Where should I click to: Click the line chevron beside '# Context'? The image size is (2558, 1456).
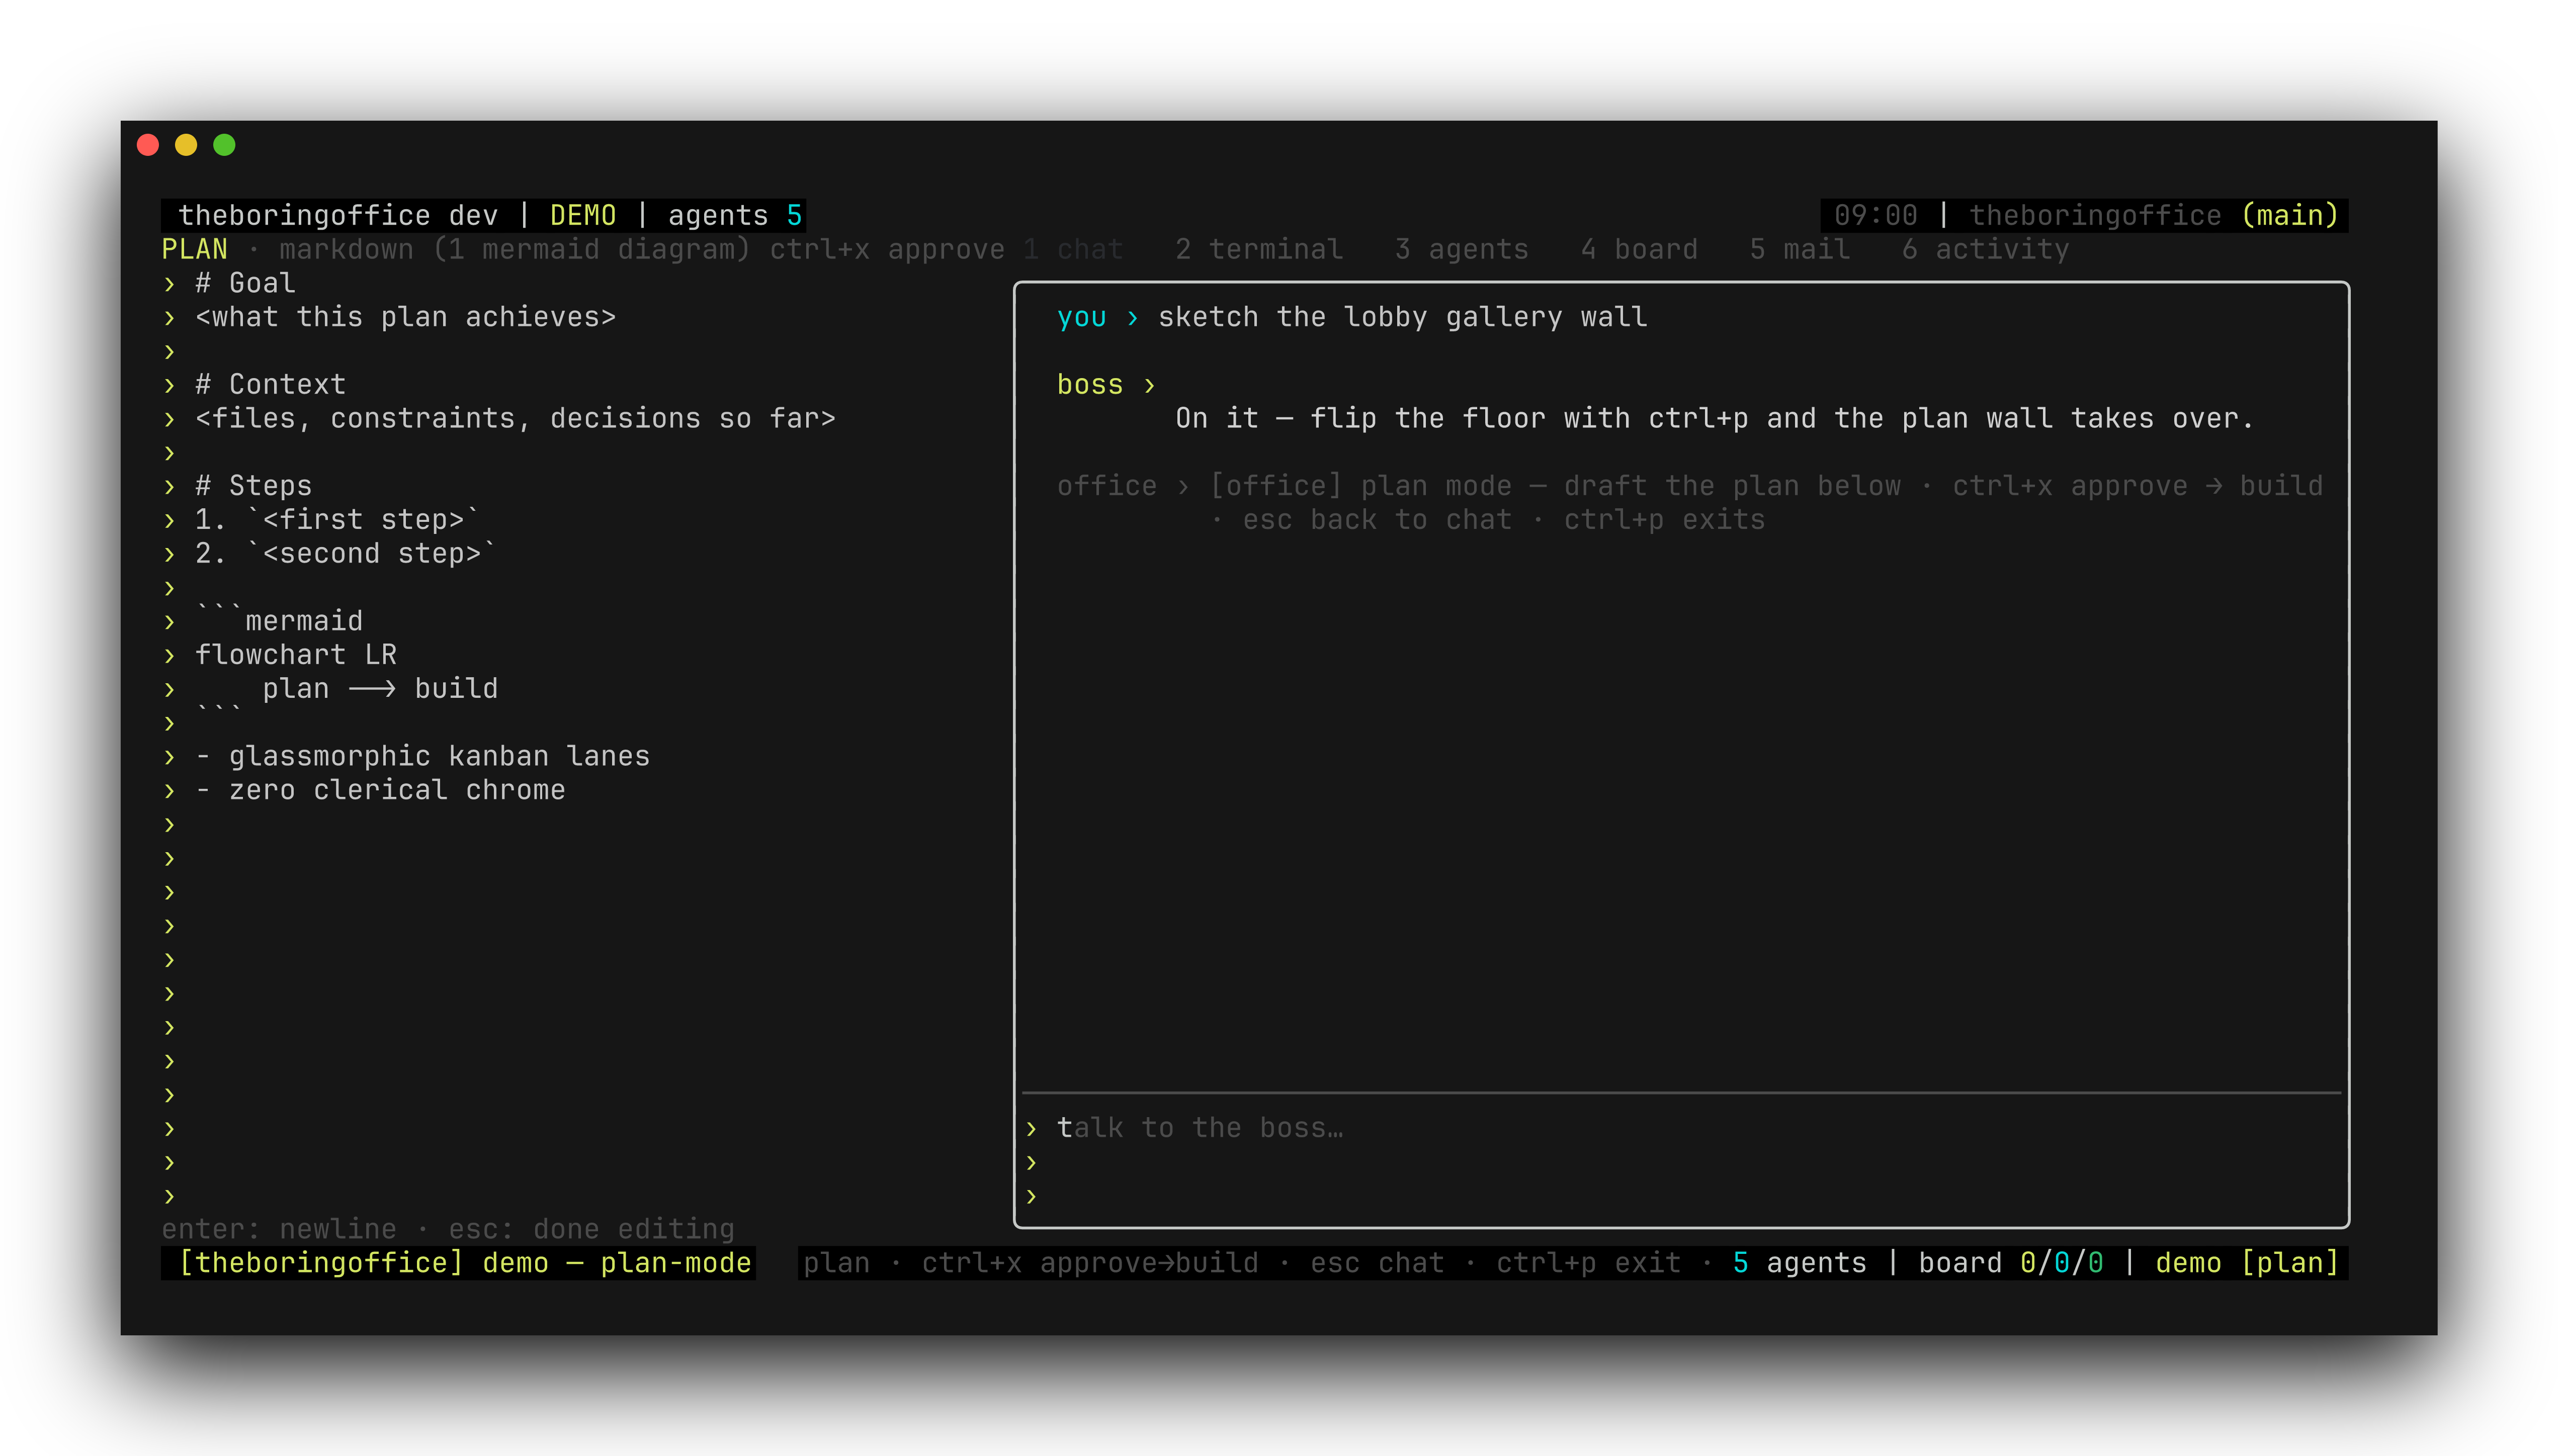(169, 385)
